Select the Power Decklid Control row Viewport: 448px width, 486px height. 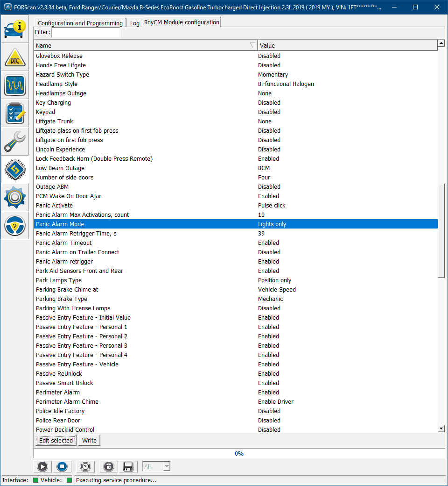[236, 429]
